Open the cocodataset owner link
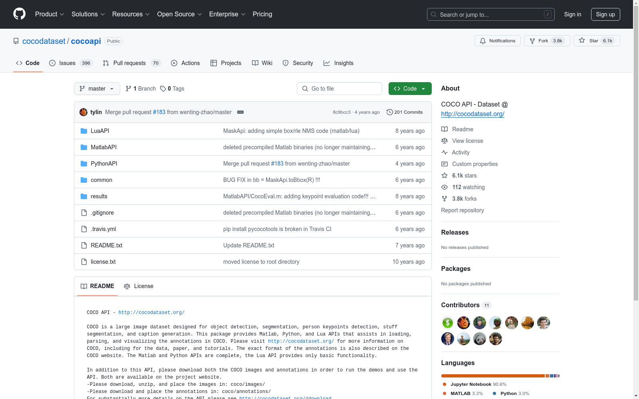639x399 pixels. tap(44, 41)
